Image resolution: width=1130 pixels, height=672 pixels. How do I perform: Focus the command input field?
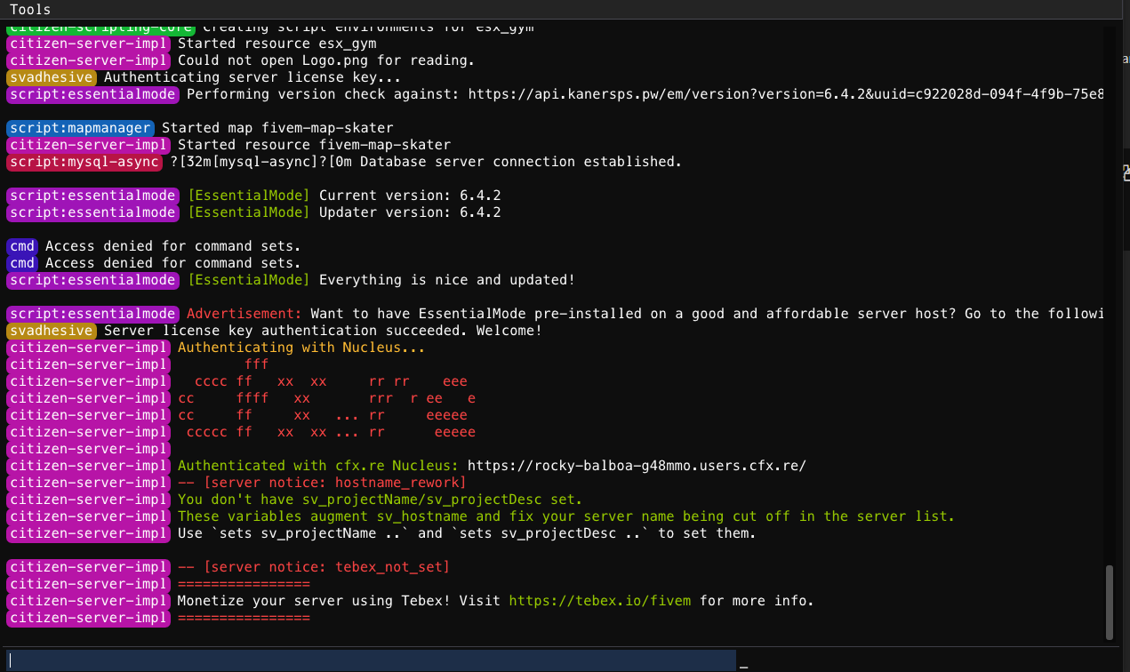click(372, 660)
